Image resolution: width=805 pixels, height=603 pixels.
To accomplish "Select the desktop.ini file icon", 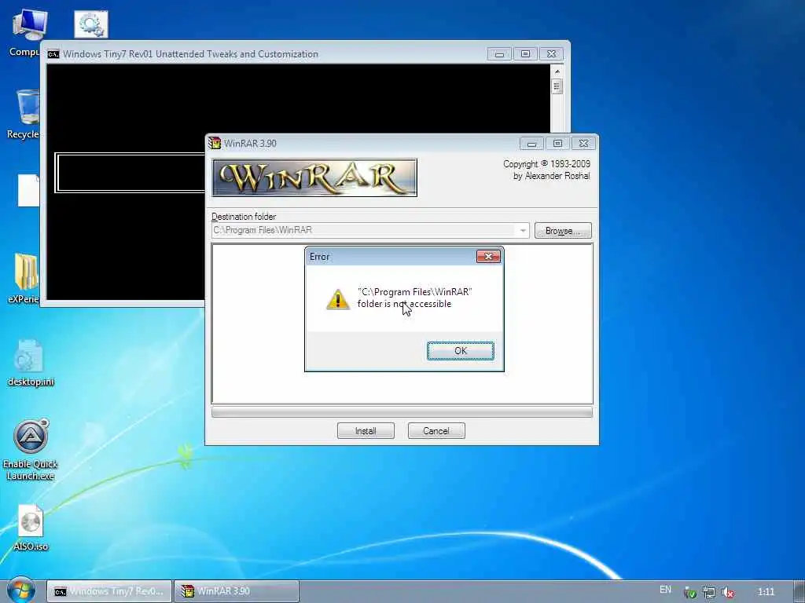I will point(30,363).
